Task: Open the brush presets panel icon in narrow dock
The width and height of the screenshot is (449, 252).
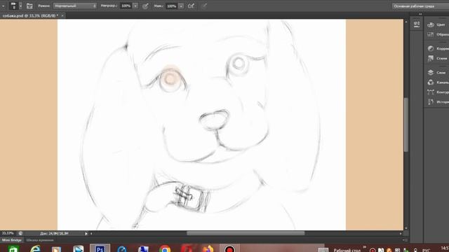Action: (417, 24)
